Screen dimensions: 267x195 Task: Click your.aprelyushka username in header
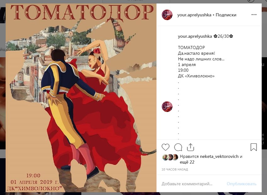click(194, 15)
